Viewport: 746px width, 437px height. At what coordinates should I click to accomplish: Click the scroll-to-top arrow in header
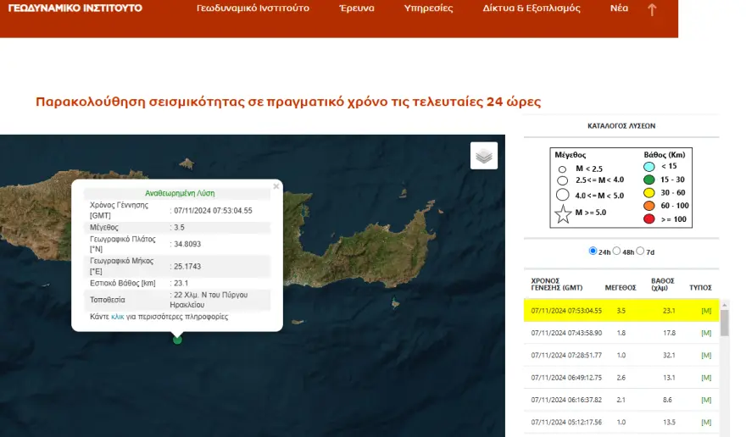[x=652, y=10]
